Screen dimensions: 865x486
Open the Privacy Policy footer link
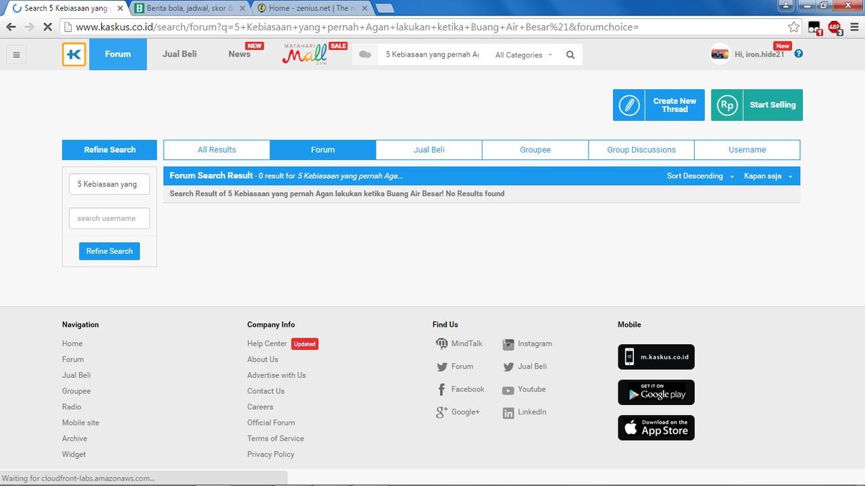(x=271, y=455)
